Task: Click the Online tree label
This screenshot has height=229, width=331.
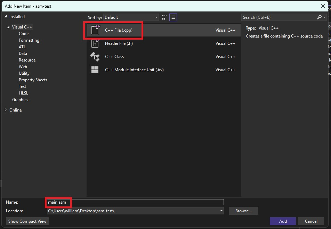Action: click(15, 110)
